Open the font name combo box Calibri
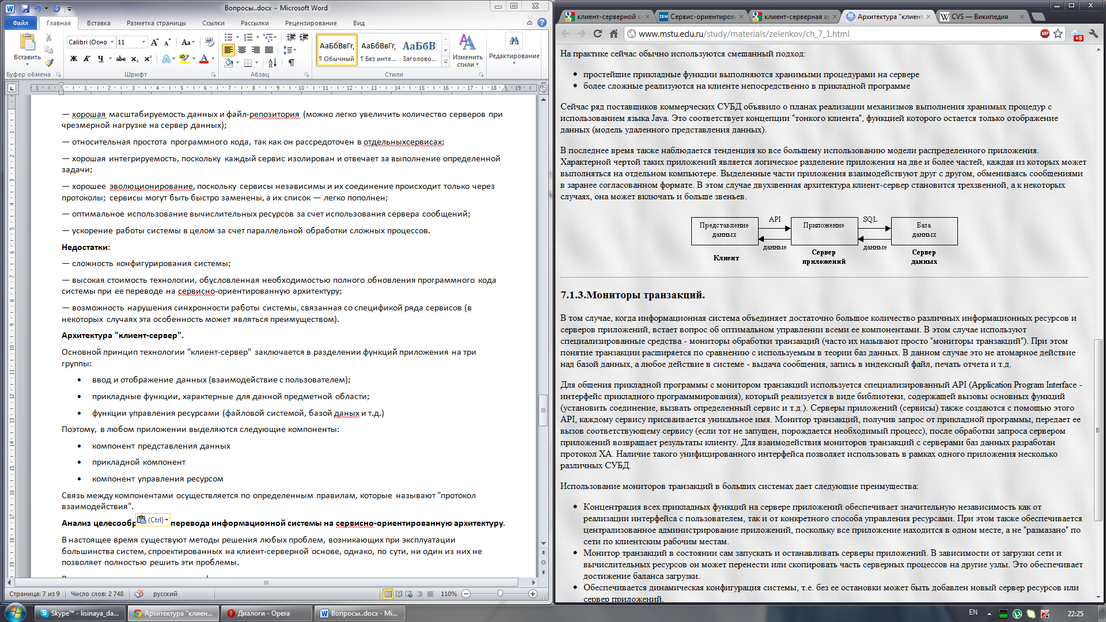The height and width of the screenshot is (622, 1106). click(x=91, y=42)
